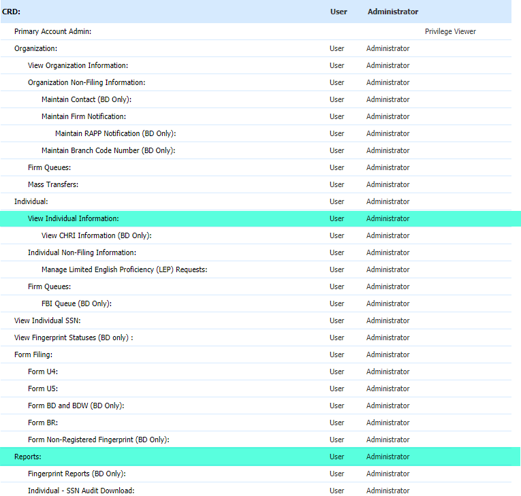This screenshot has width=521, height=496.
Task: Click Manage Limited English Proficiency Requests
Action: [124, 269]
